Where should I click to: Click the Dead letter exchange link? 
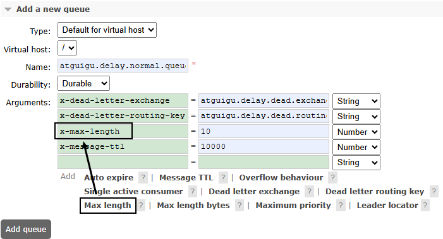pyautogui.click(x=254, y=192)
